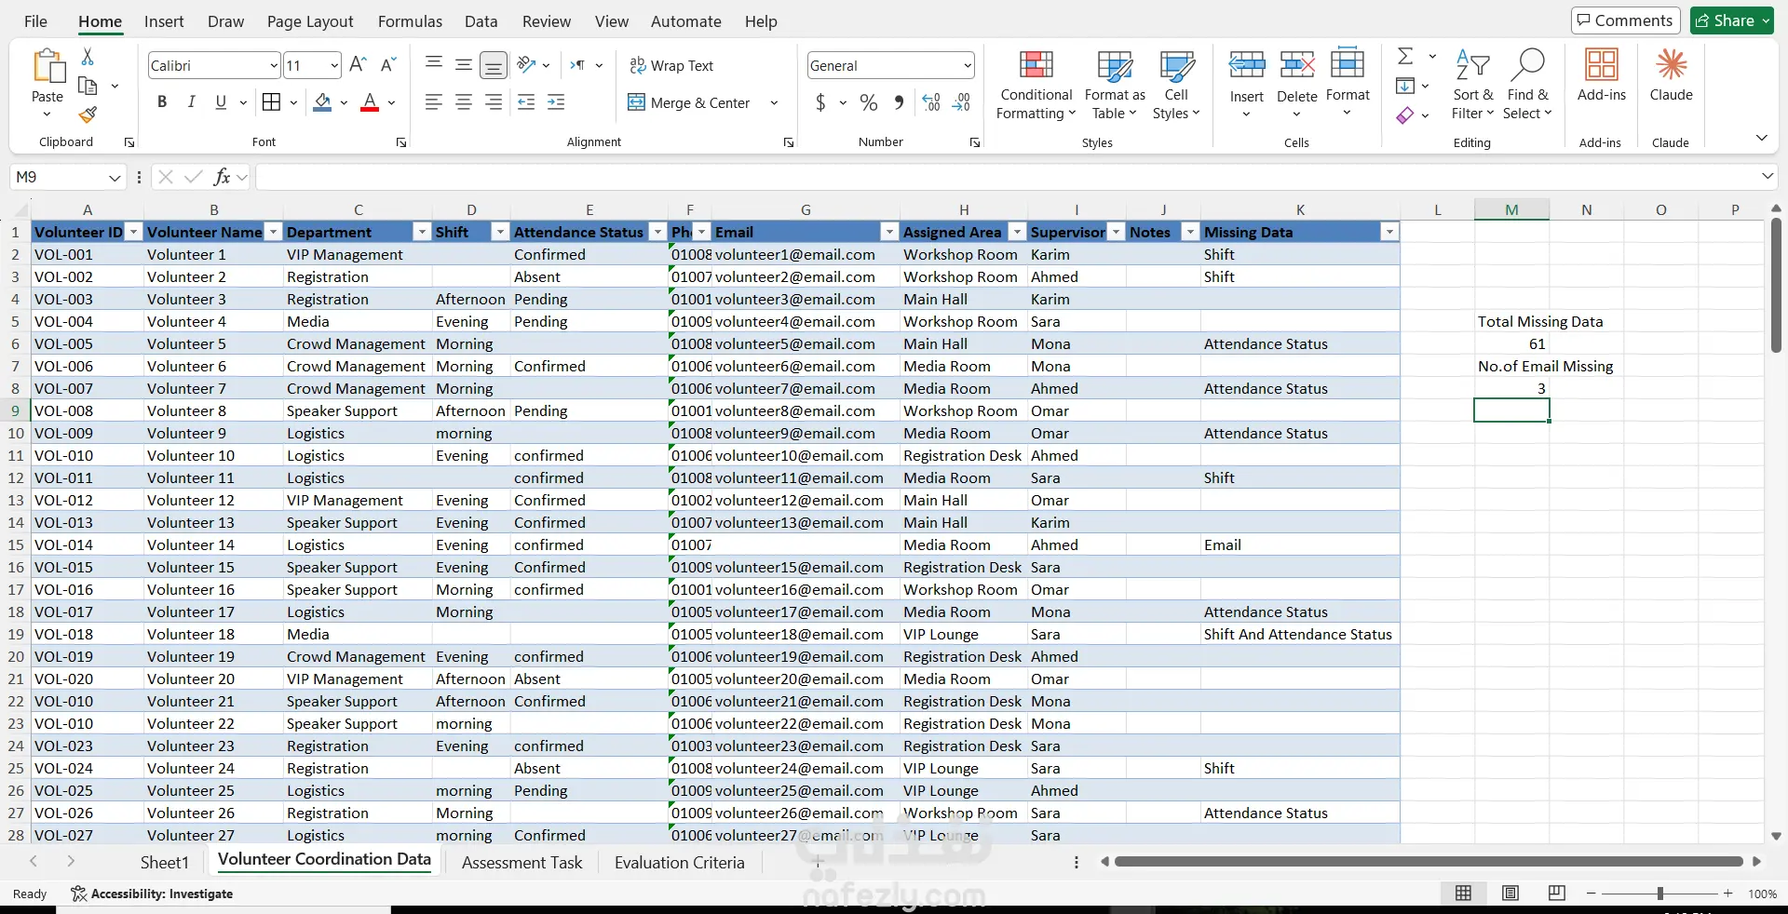Expand the Name Box dropdown

pyautogui.click(x=115, y=177)
